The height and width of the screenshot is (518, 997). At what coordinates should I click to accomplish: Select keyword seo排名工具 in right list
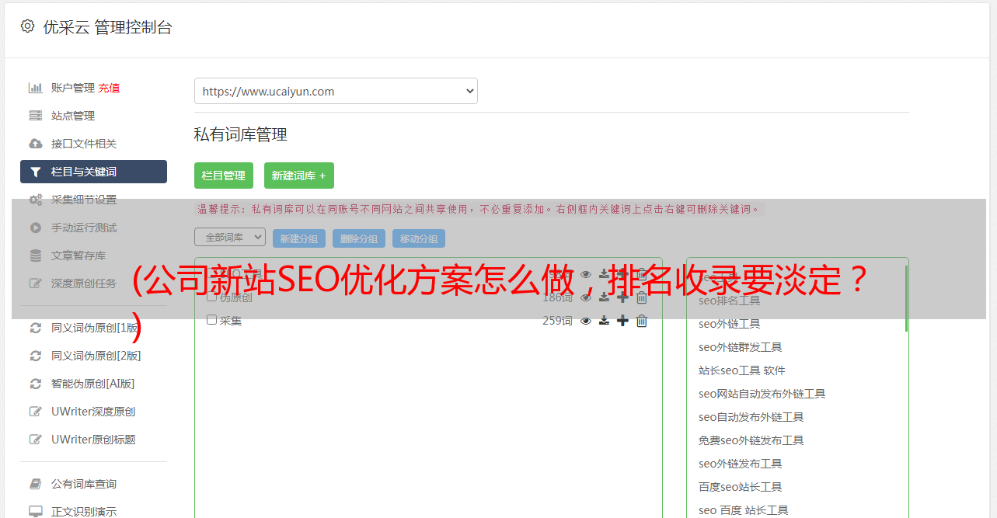coord(730,301)
